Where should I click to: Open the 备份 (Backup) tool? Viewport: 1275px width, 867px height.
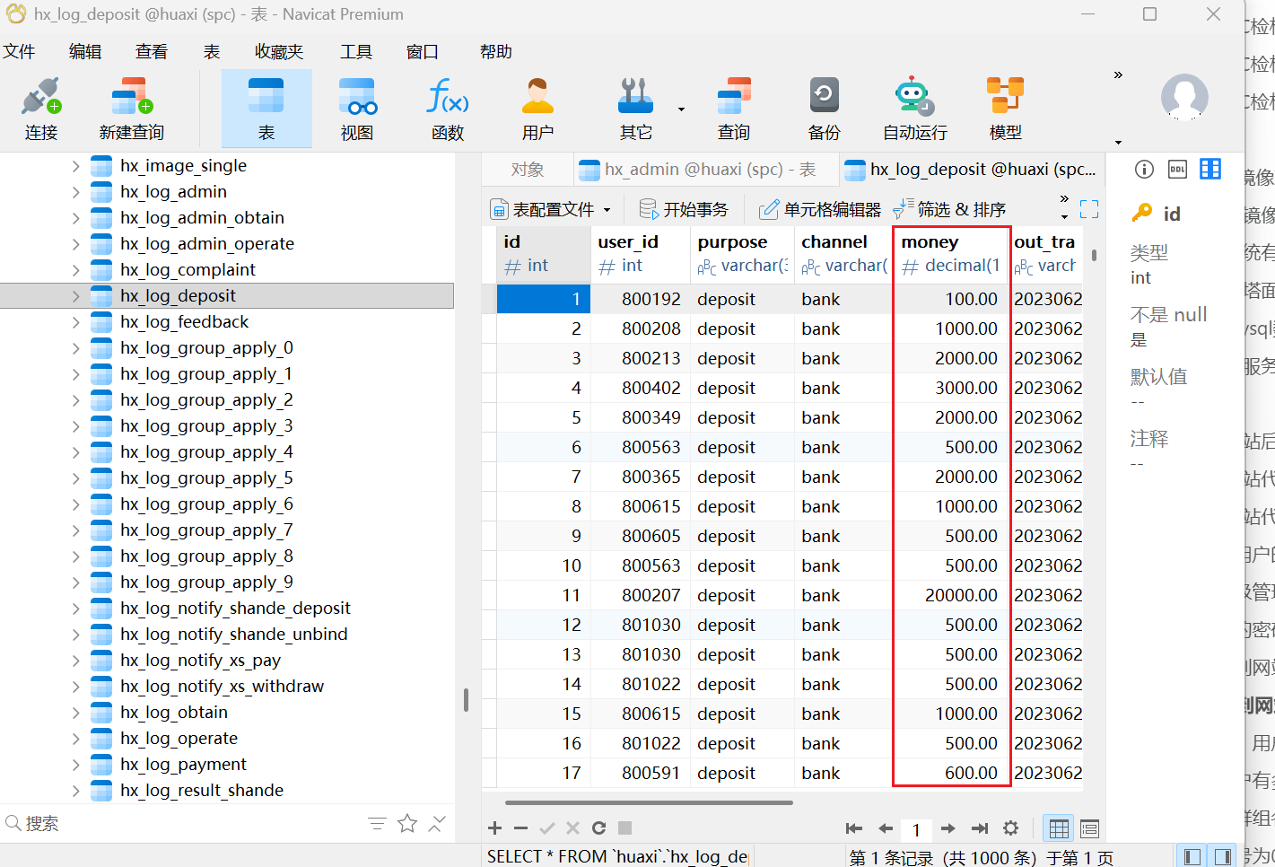[824, 109]
